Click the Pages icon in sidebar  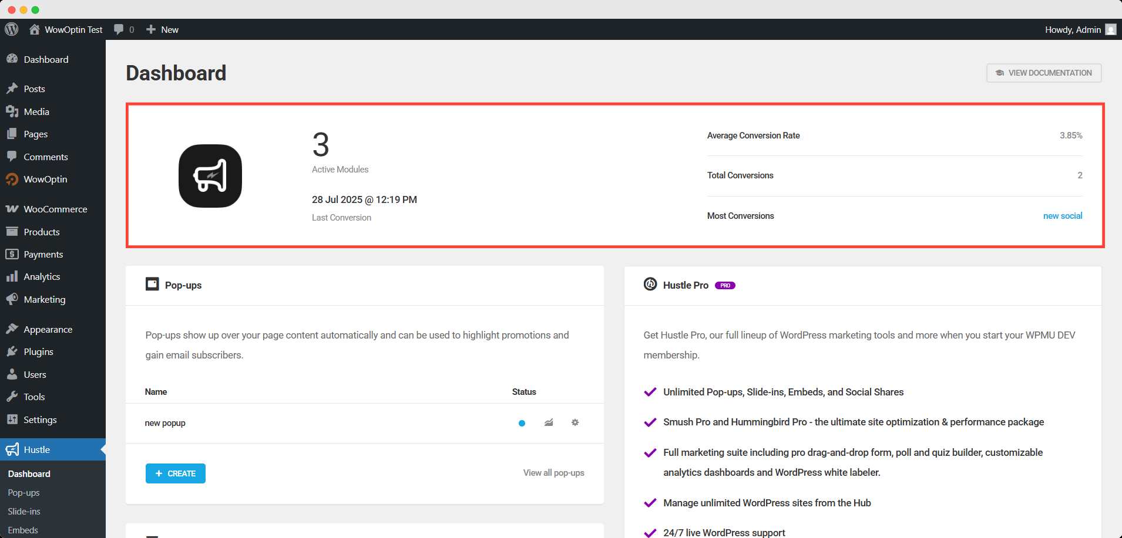click(x=12, y=134)
